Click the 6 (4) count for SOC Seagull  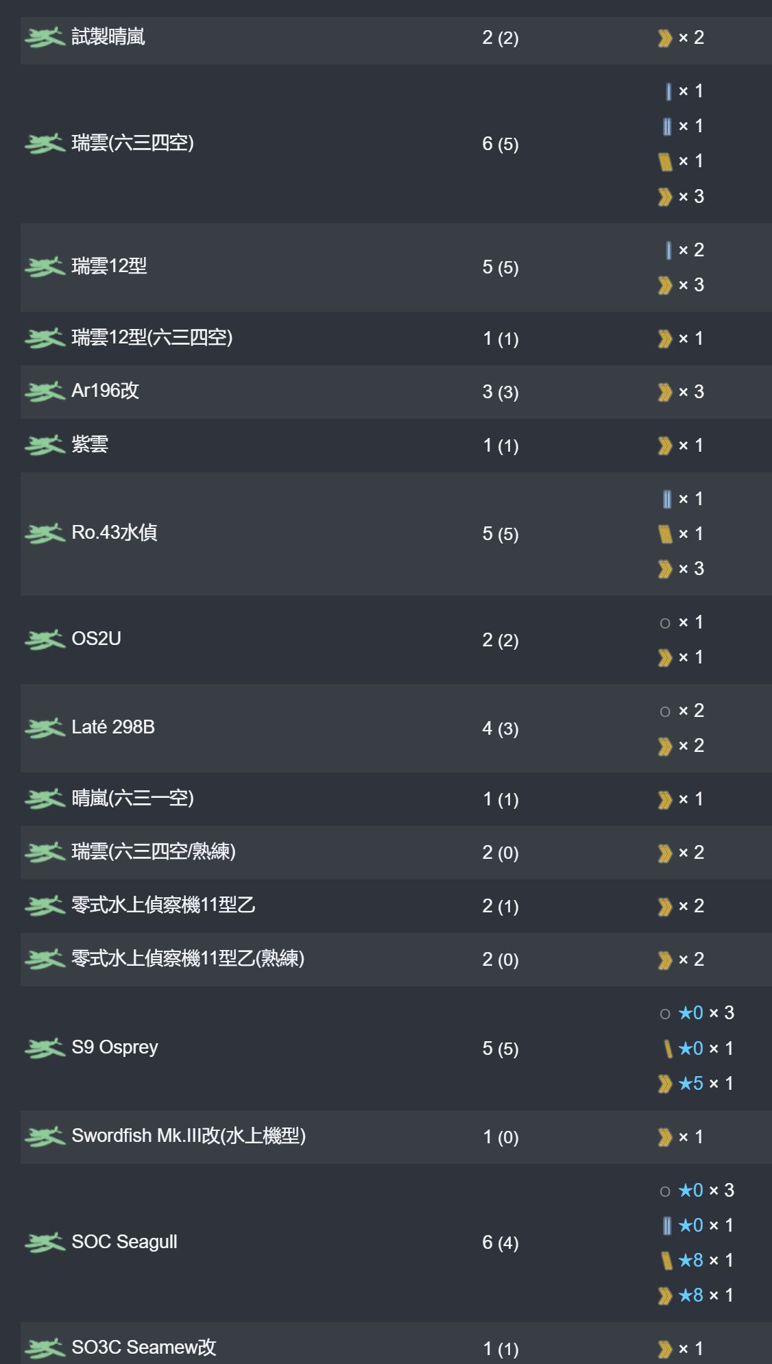click(x=500, y=1243)
